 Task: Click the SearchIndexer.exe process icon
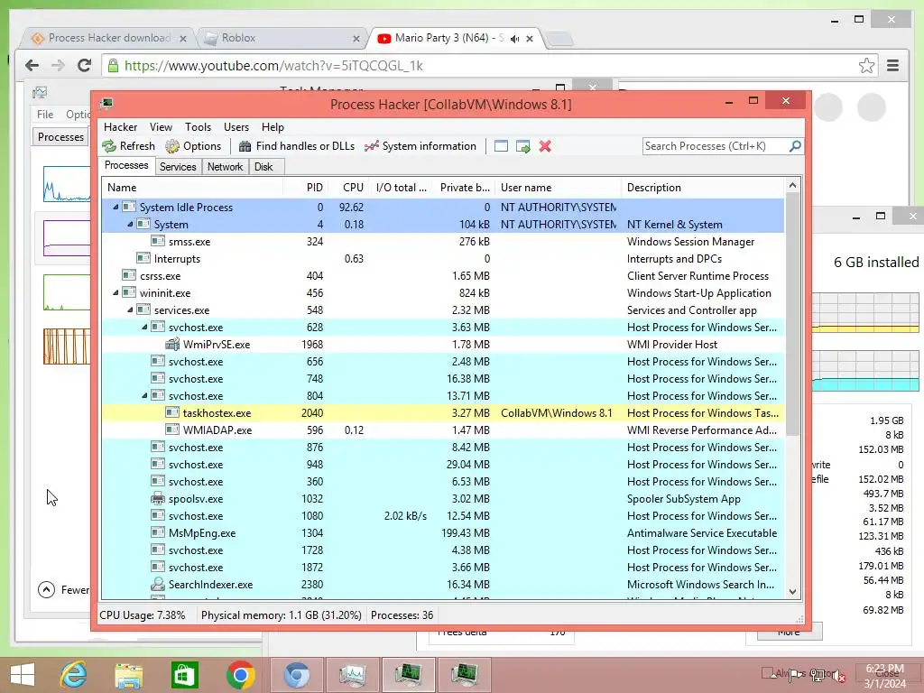(x=158, y=584)
